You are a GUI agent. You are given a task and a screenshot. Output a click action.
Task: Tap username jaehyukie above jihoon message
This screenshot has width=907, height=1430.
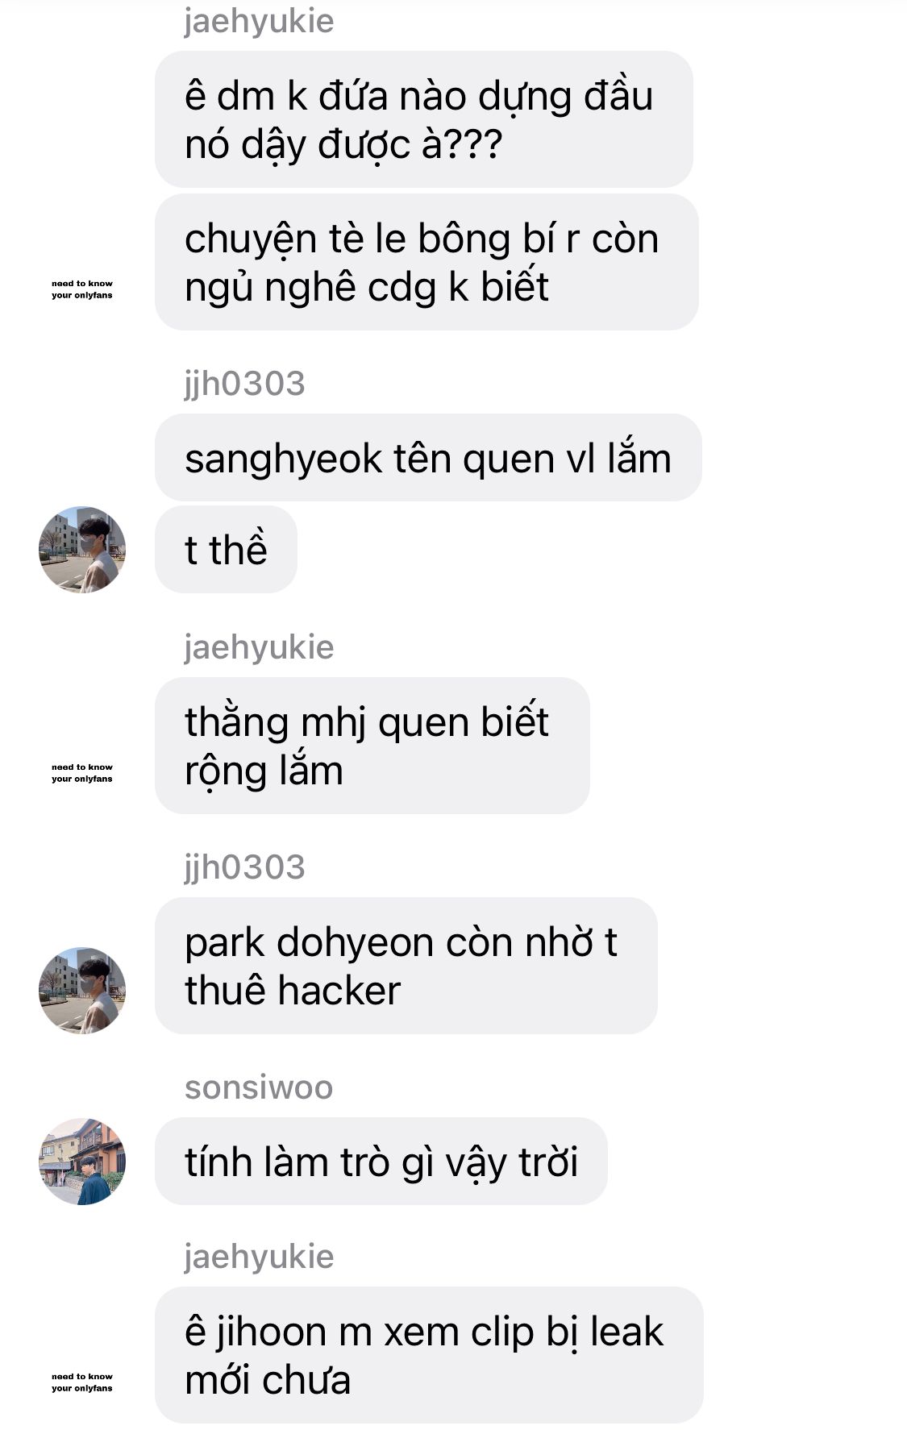click(259, 1257)
